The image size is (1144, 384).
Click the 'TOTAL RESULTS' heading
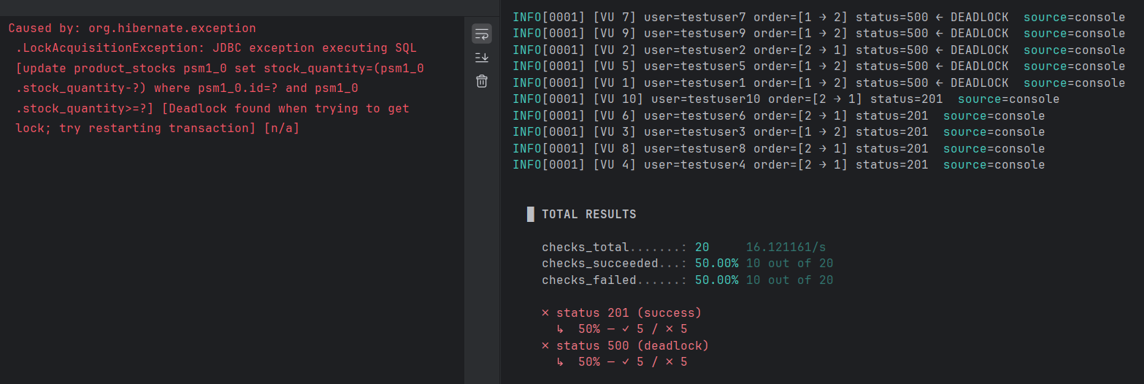tap(588, 215)
